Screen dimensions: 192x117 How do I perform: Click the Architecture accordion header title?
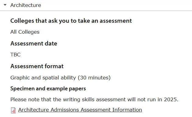click(26, 5)
